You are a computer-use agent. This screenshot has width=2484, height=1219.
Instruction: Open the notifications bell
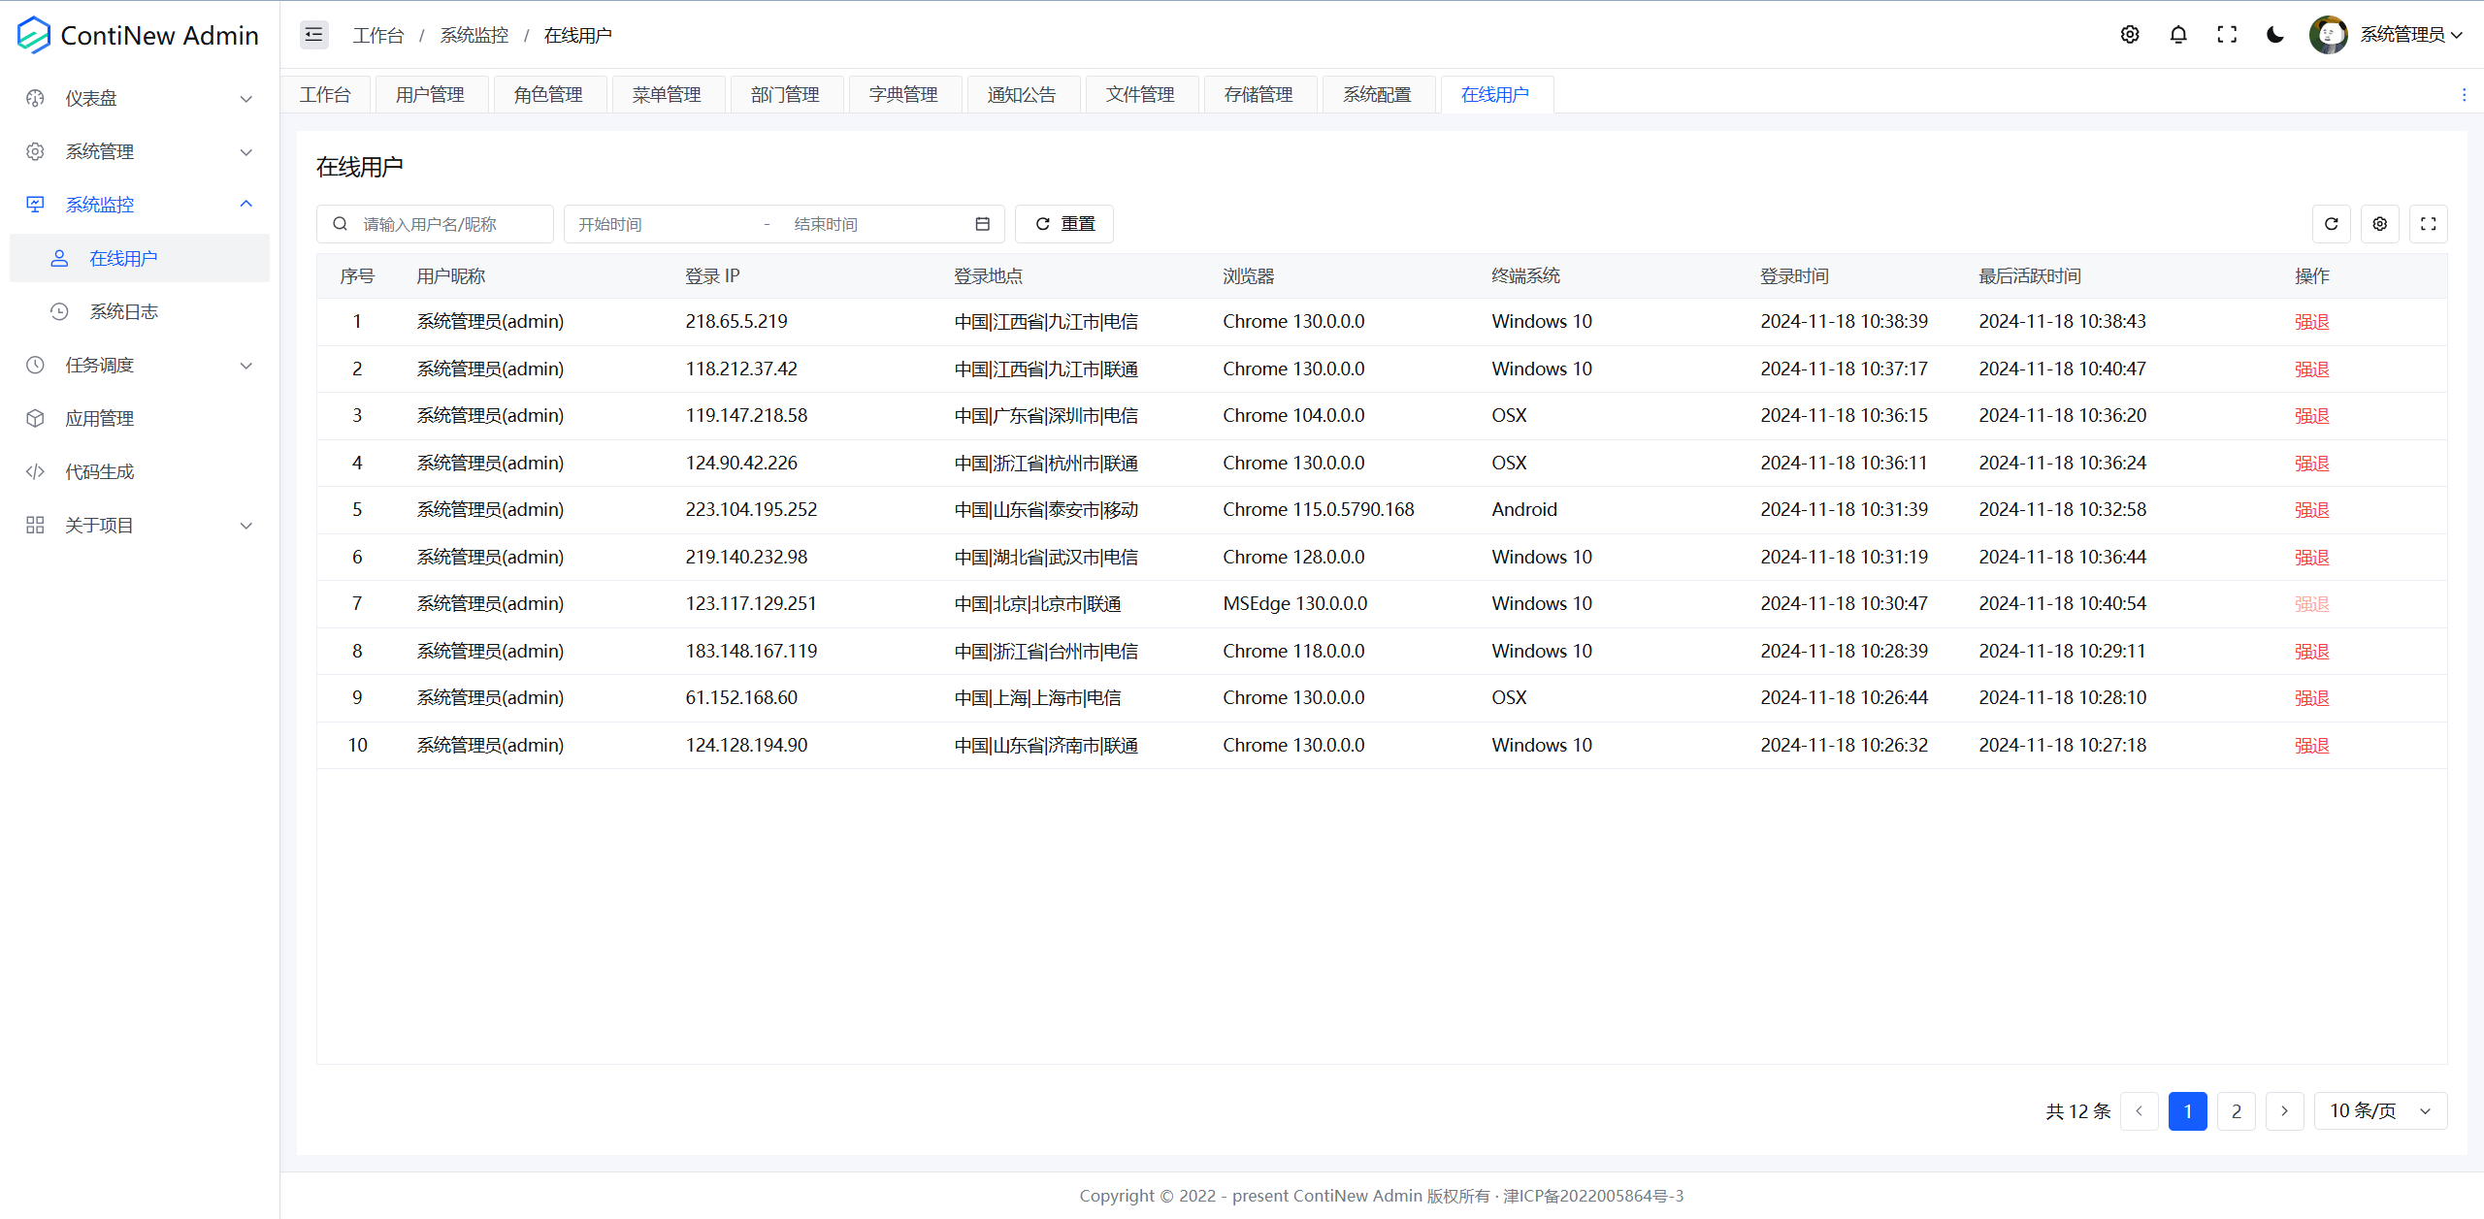2178,35
